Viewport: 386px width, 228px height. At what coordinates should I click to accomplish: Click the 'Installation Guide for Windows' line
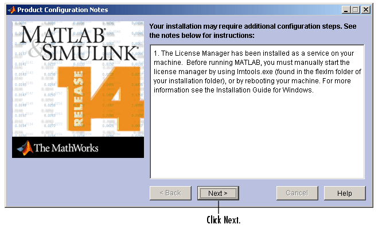click(x=233, y=90)
